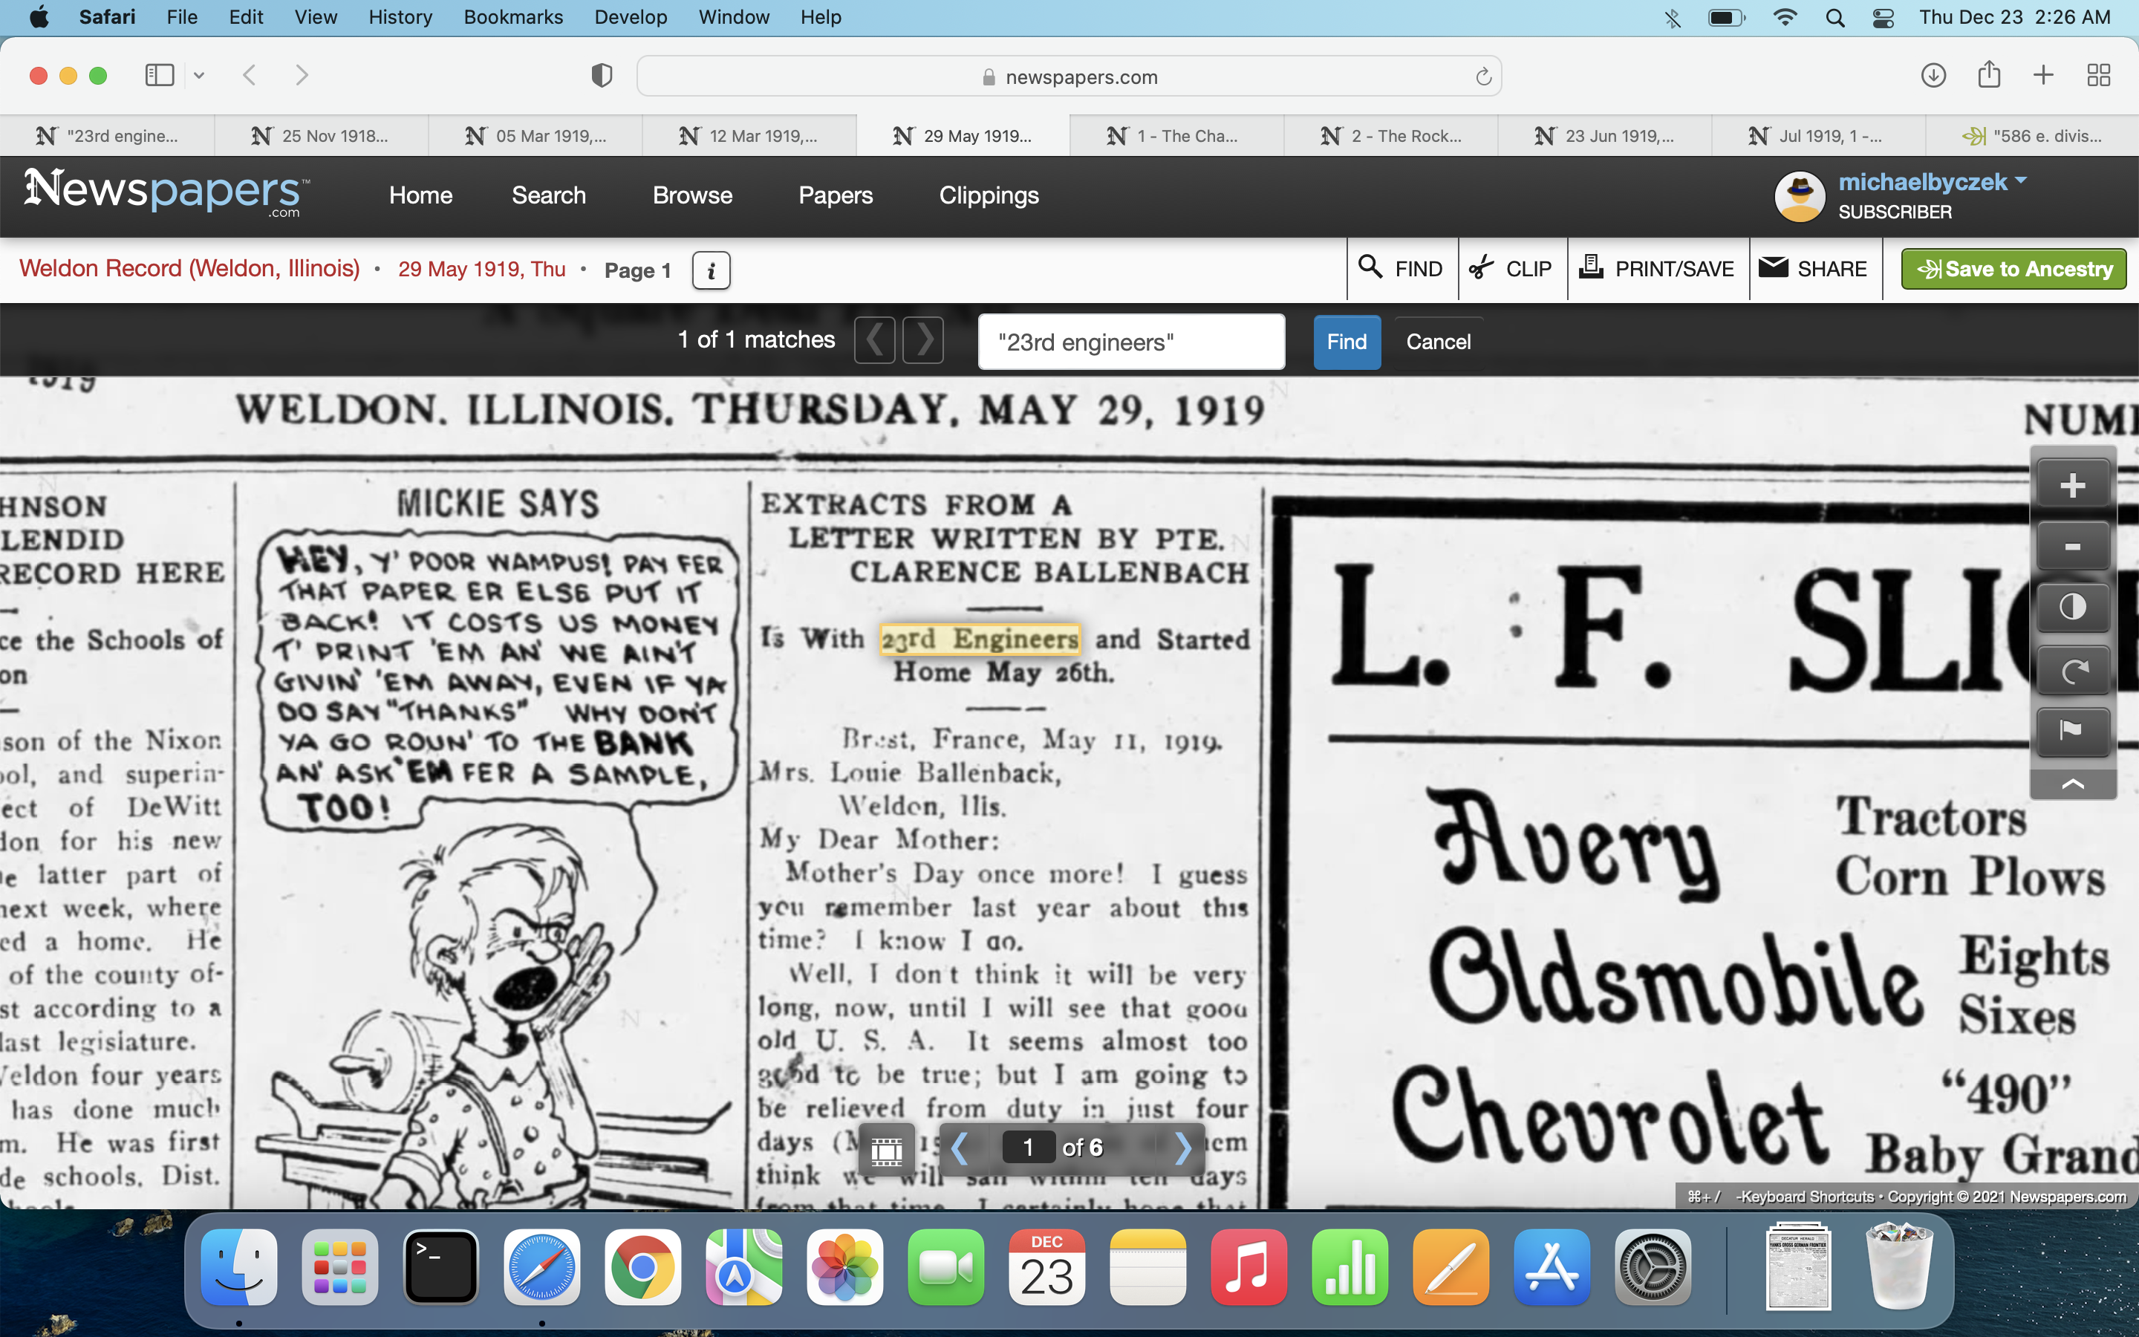Open the filmstrip page thumbnails icon

[887, 1148]
